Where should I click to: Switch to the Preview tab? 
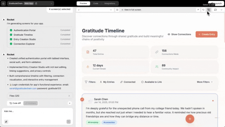point(83,3)
